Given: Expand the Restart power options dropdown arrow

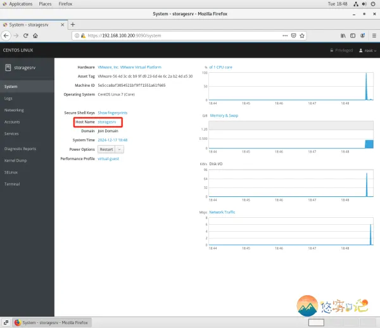Looking at the screenshot, I should 120,149.
